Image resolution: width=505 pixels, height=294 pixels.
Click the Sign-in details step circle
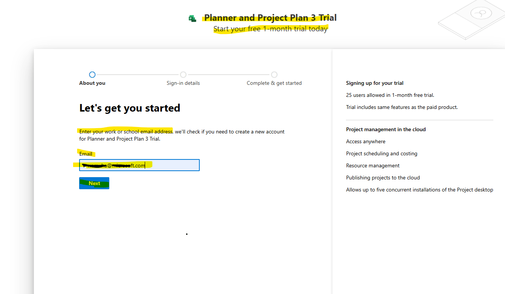(x=183, y=75)
